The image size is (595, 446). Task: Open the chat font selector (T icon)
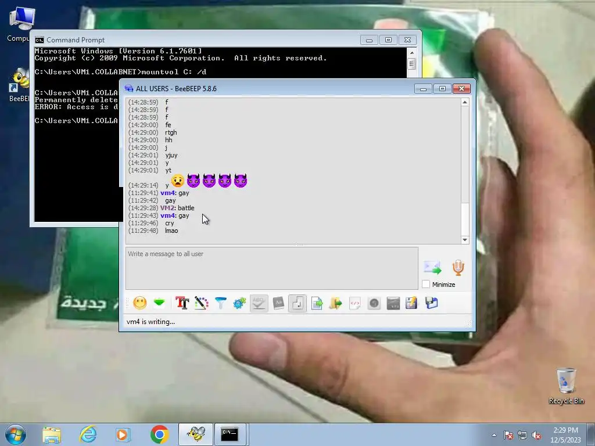click(182, 303)
